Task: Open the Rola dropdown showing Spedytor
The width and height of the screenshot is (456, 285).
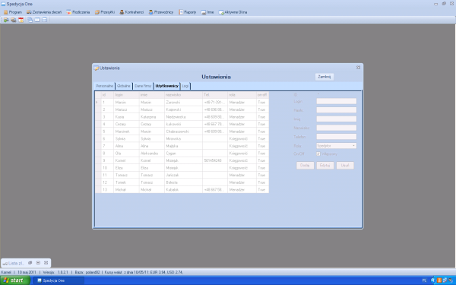Action: (337, 146)
